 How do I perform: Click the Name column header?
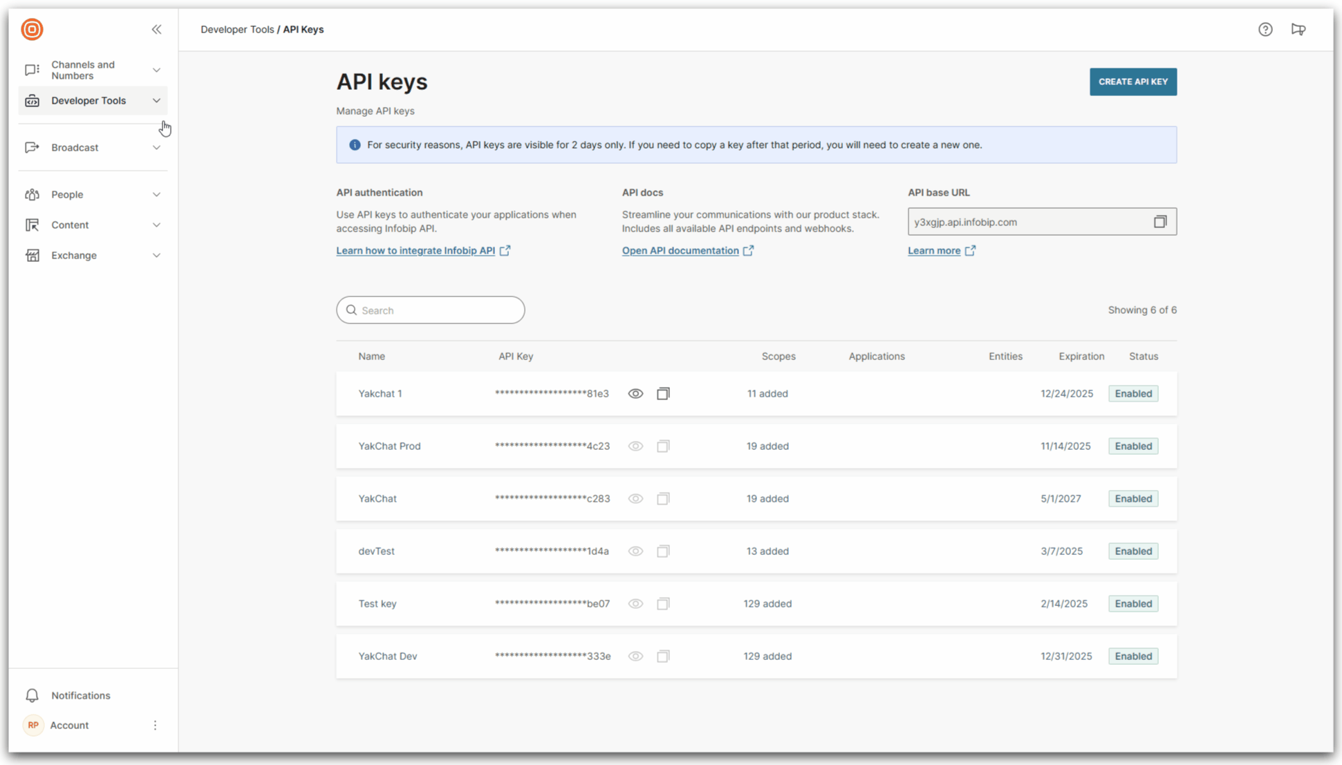(x=371, y=356)
